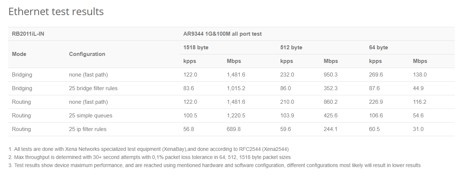Click the 950.3 Mbps value
Image resolution: width=467 pixels, height=177 pixels.
(x=331, y=75)
